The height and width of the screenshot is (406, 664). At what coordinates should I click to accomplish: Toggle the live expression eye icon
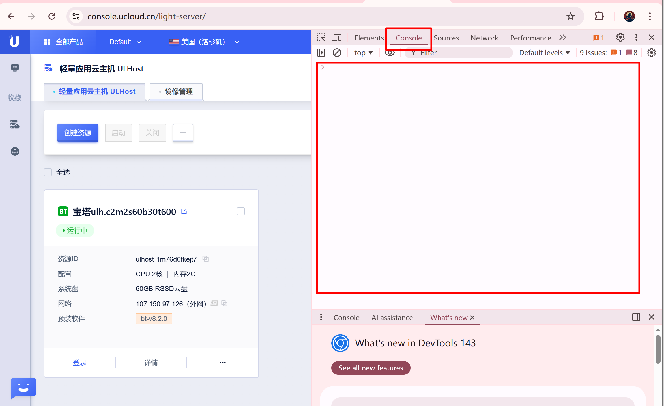390,53
